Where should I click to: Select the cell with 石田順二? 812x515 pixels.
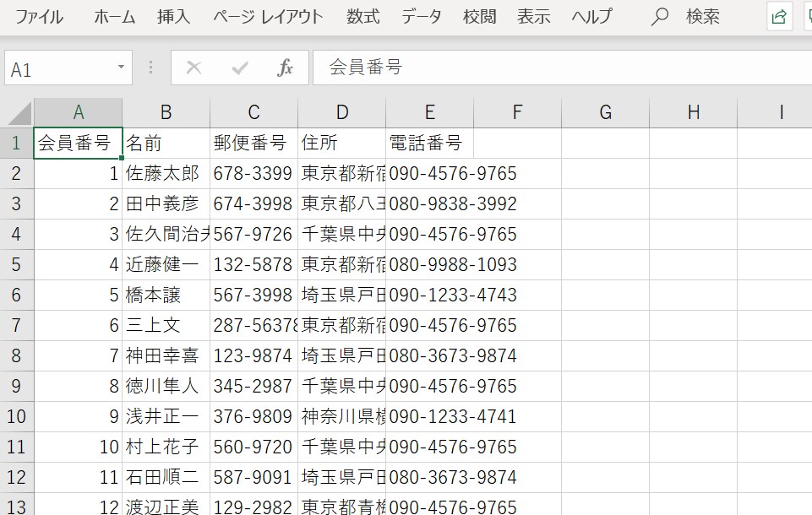click(x=166, y=477)
